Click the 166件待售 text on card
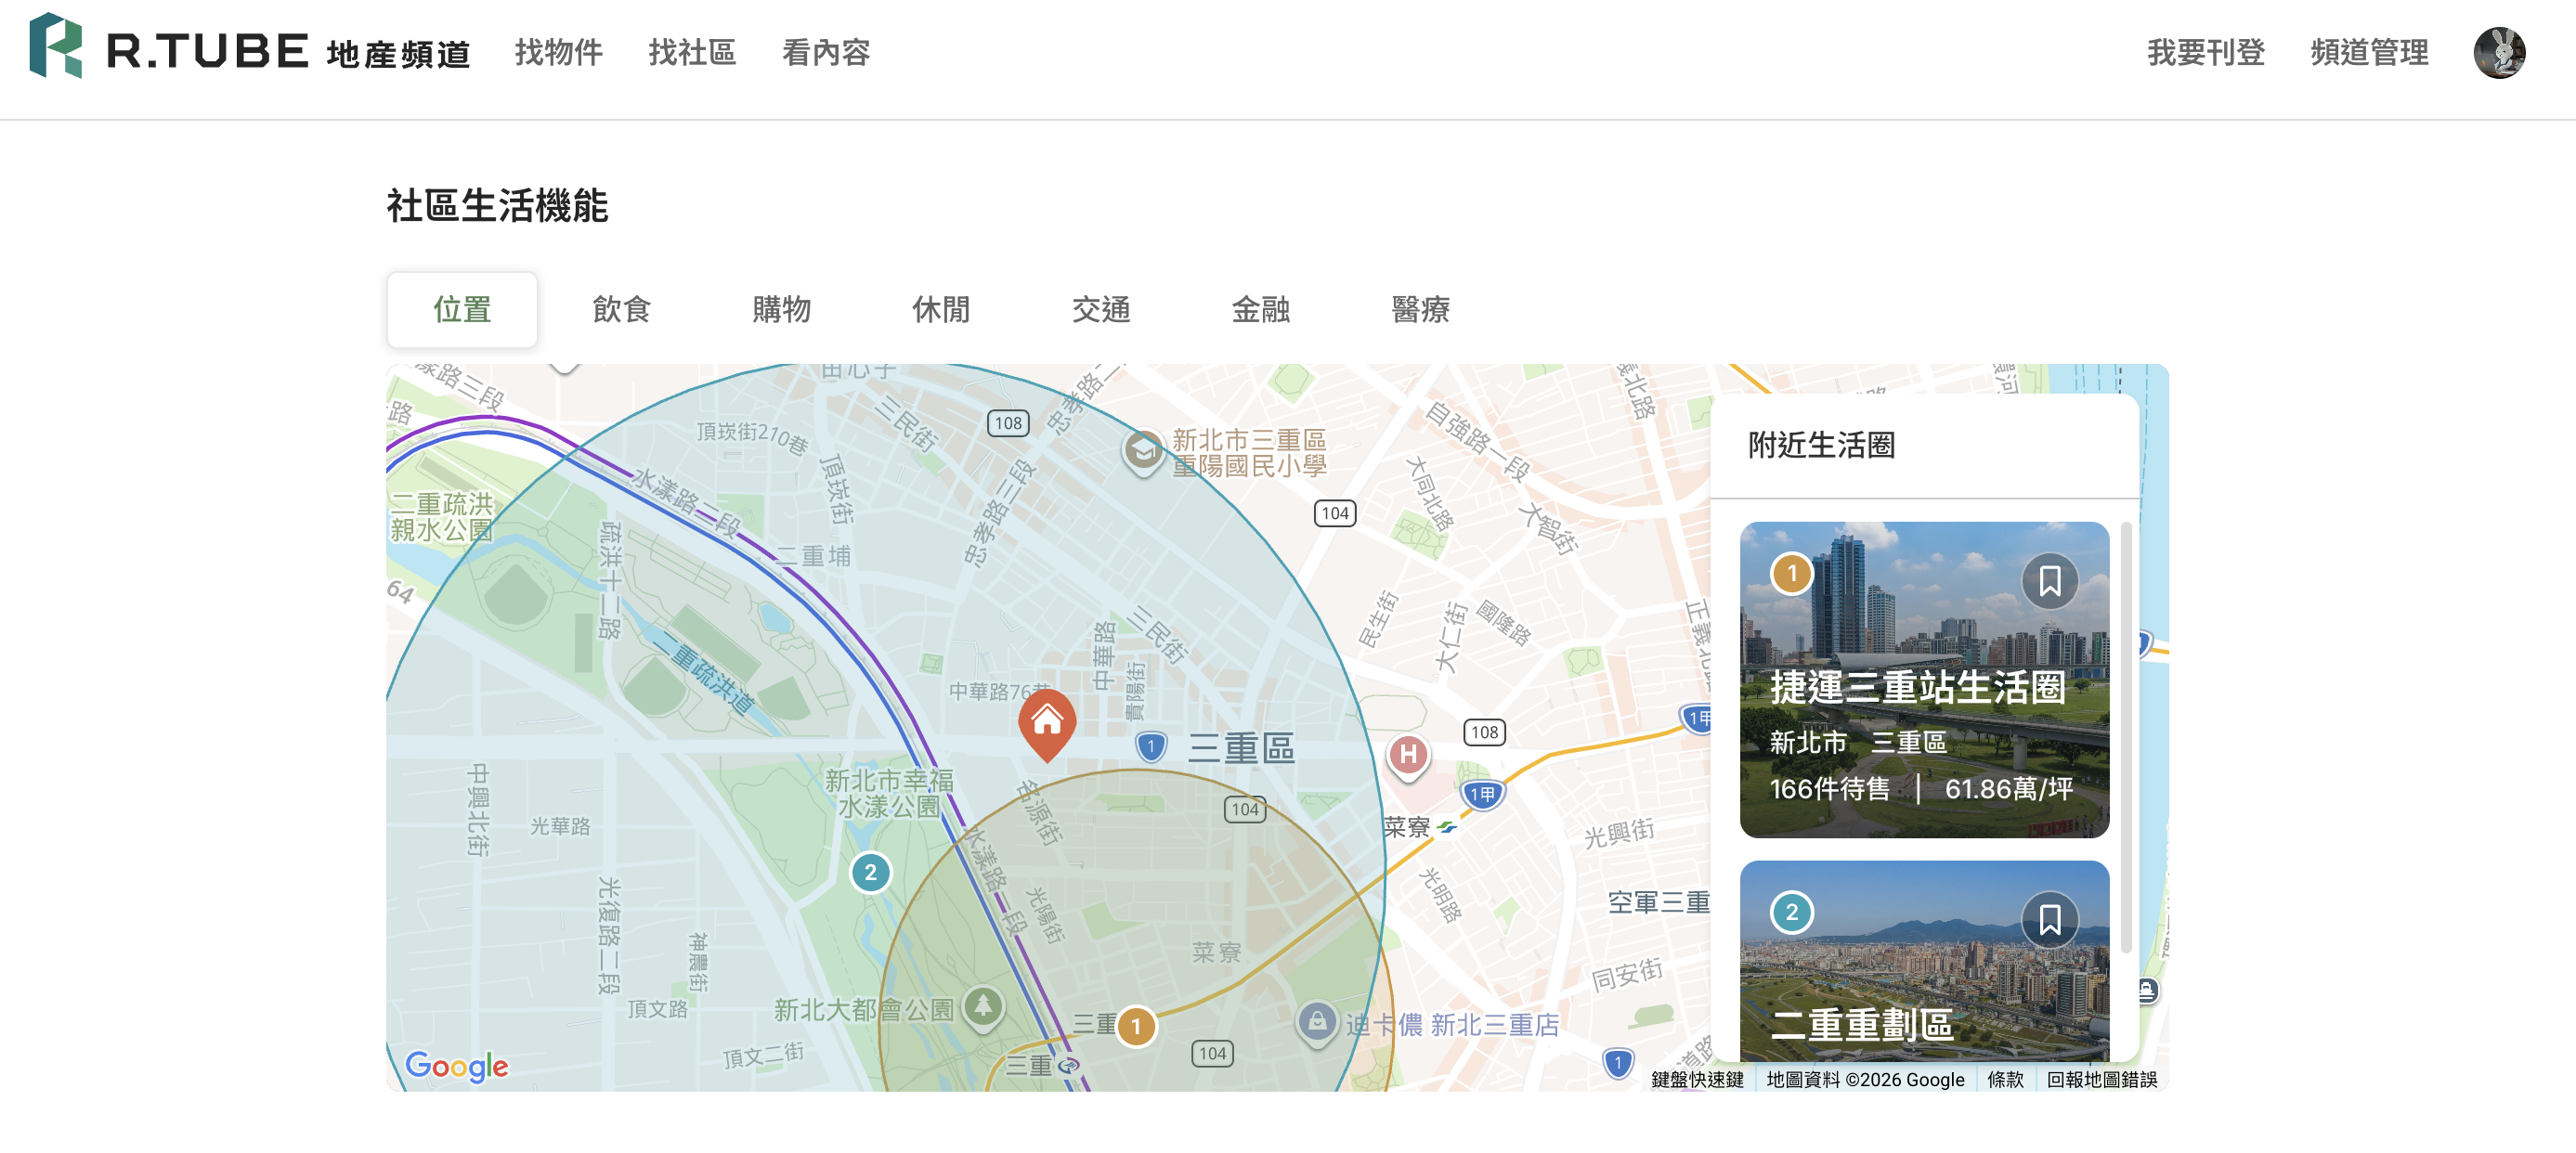The width and height of the screenshot is (2576, 1153). pyautogui.click(x=1829, y=789)
